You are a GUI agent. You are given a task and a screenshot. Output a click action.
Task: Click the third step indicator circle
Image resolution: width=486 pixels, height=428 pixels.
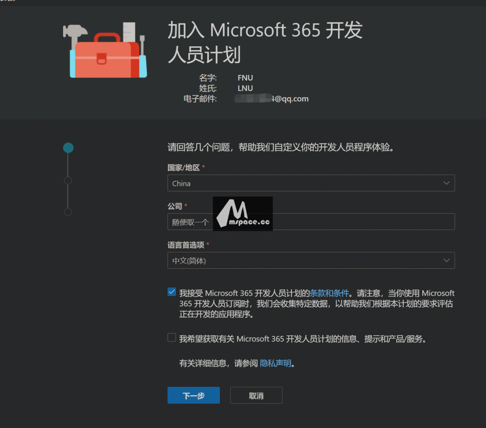(68, 212)
